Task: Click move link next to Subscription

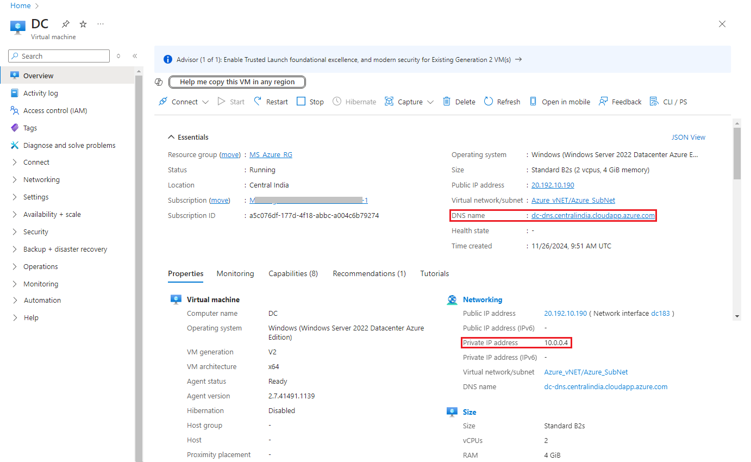Action: (x=220, y=201)
